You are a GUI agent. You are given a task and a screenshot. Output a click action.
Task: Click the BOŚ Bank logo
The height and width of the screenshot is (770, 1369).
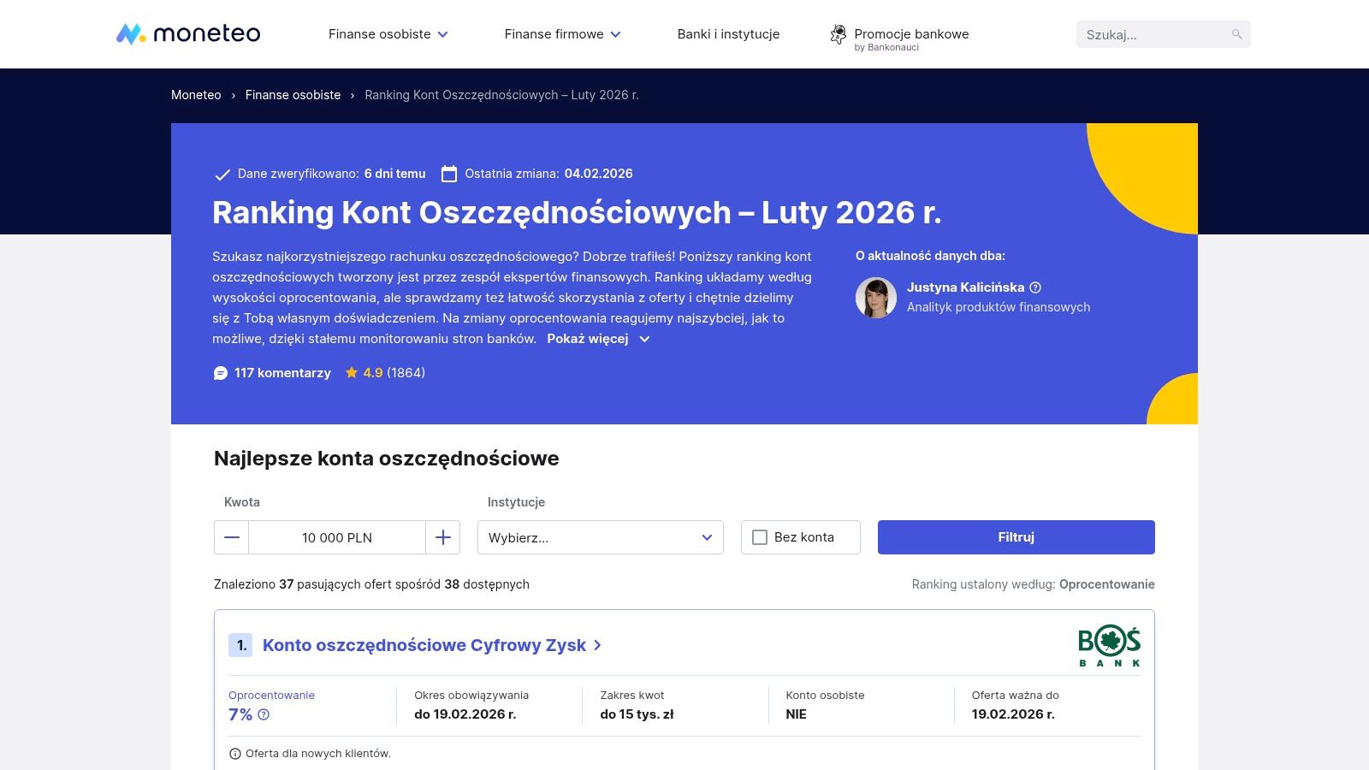point(1109,645)
